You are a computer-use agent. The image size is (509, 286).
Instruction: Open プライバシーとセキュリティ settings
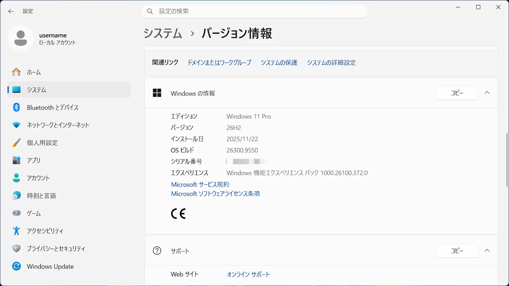pyautogui.click(x=69, y=248)
